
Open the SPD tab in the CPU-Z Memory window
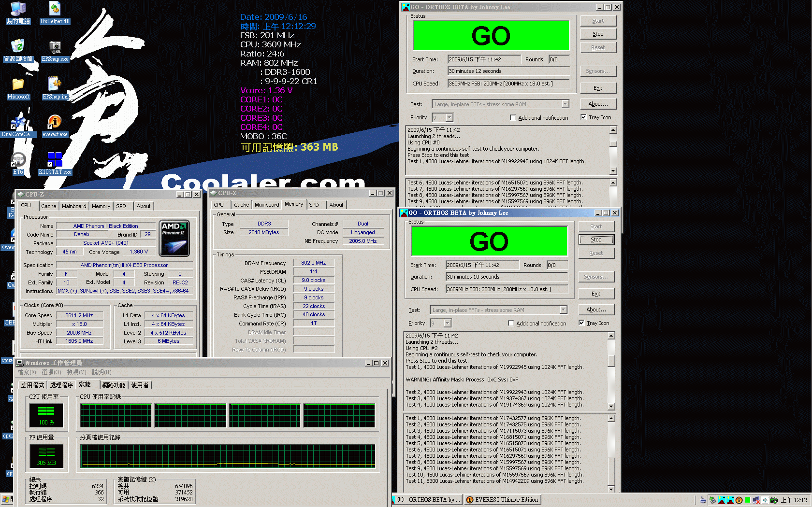314,205
